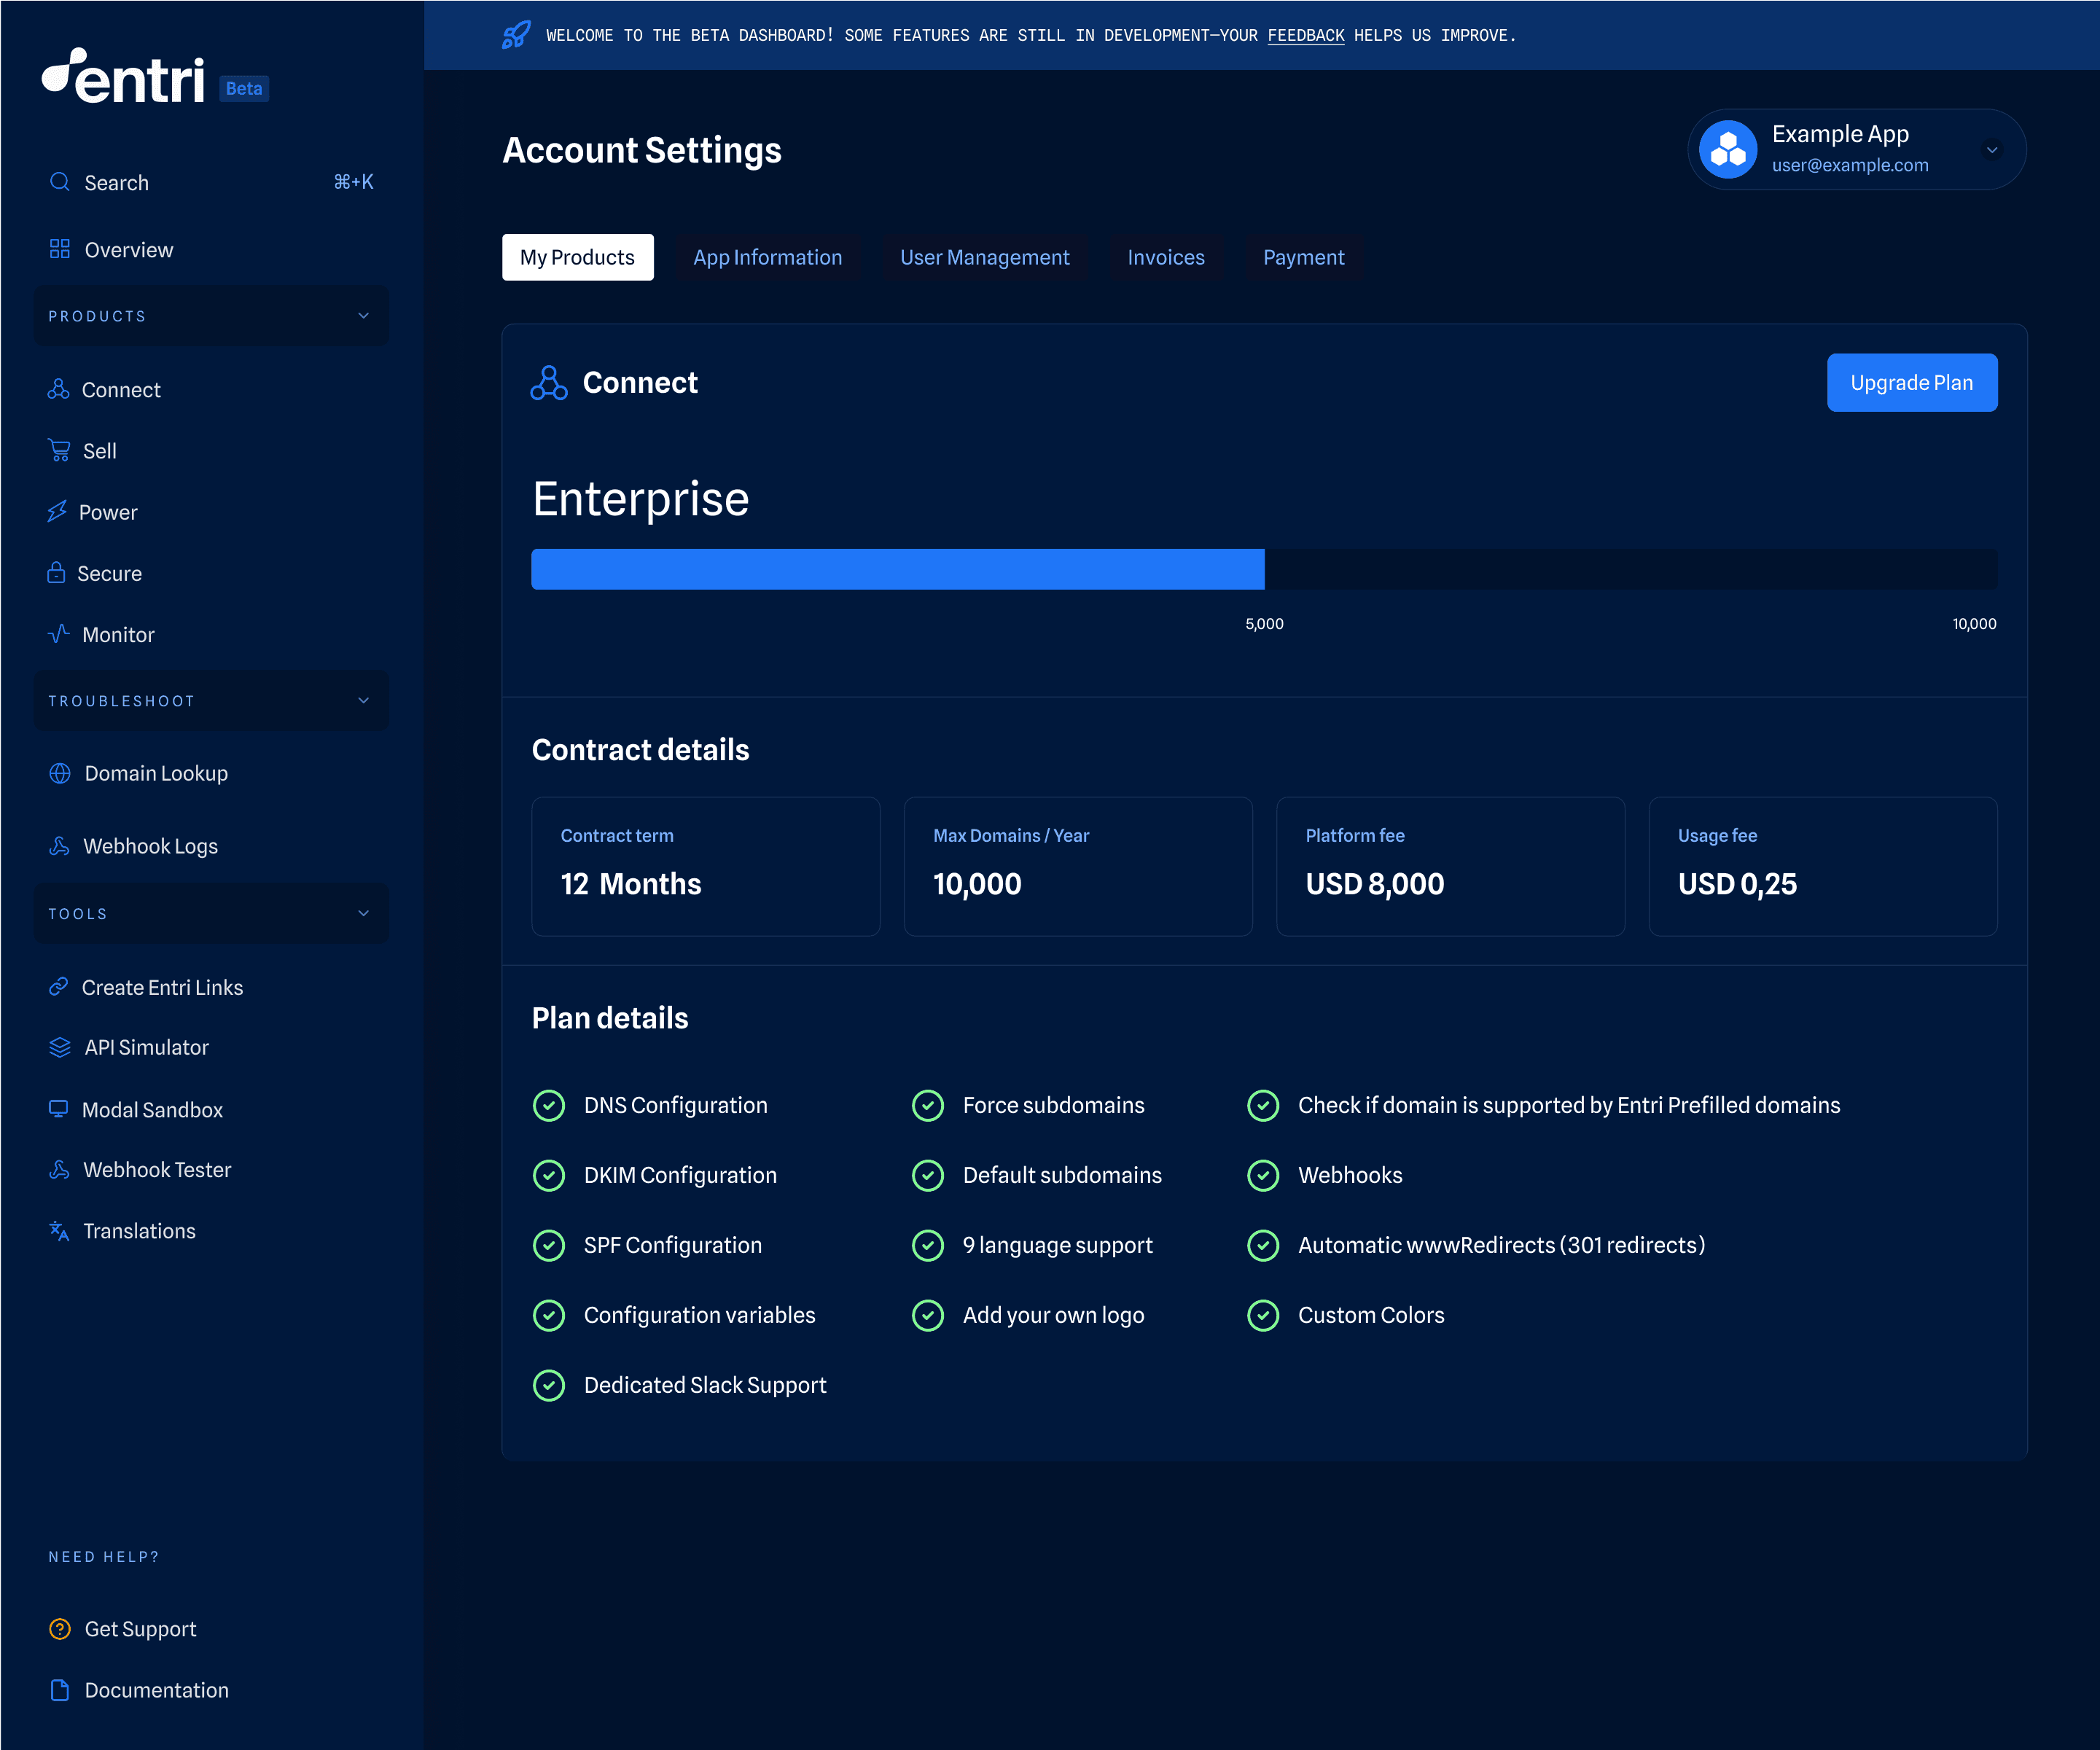The image size is (2100, 1750).
Task: Click the Monitor pulse icon
Action: [x=58, y=633]
